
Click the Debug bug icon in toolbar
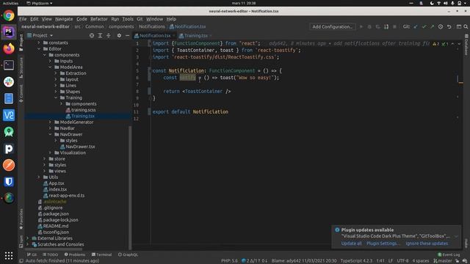pos(369,26)
